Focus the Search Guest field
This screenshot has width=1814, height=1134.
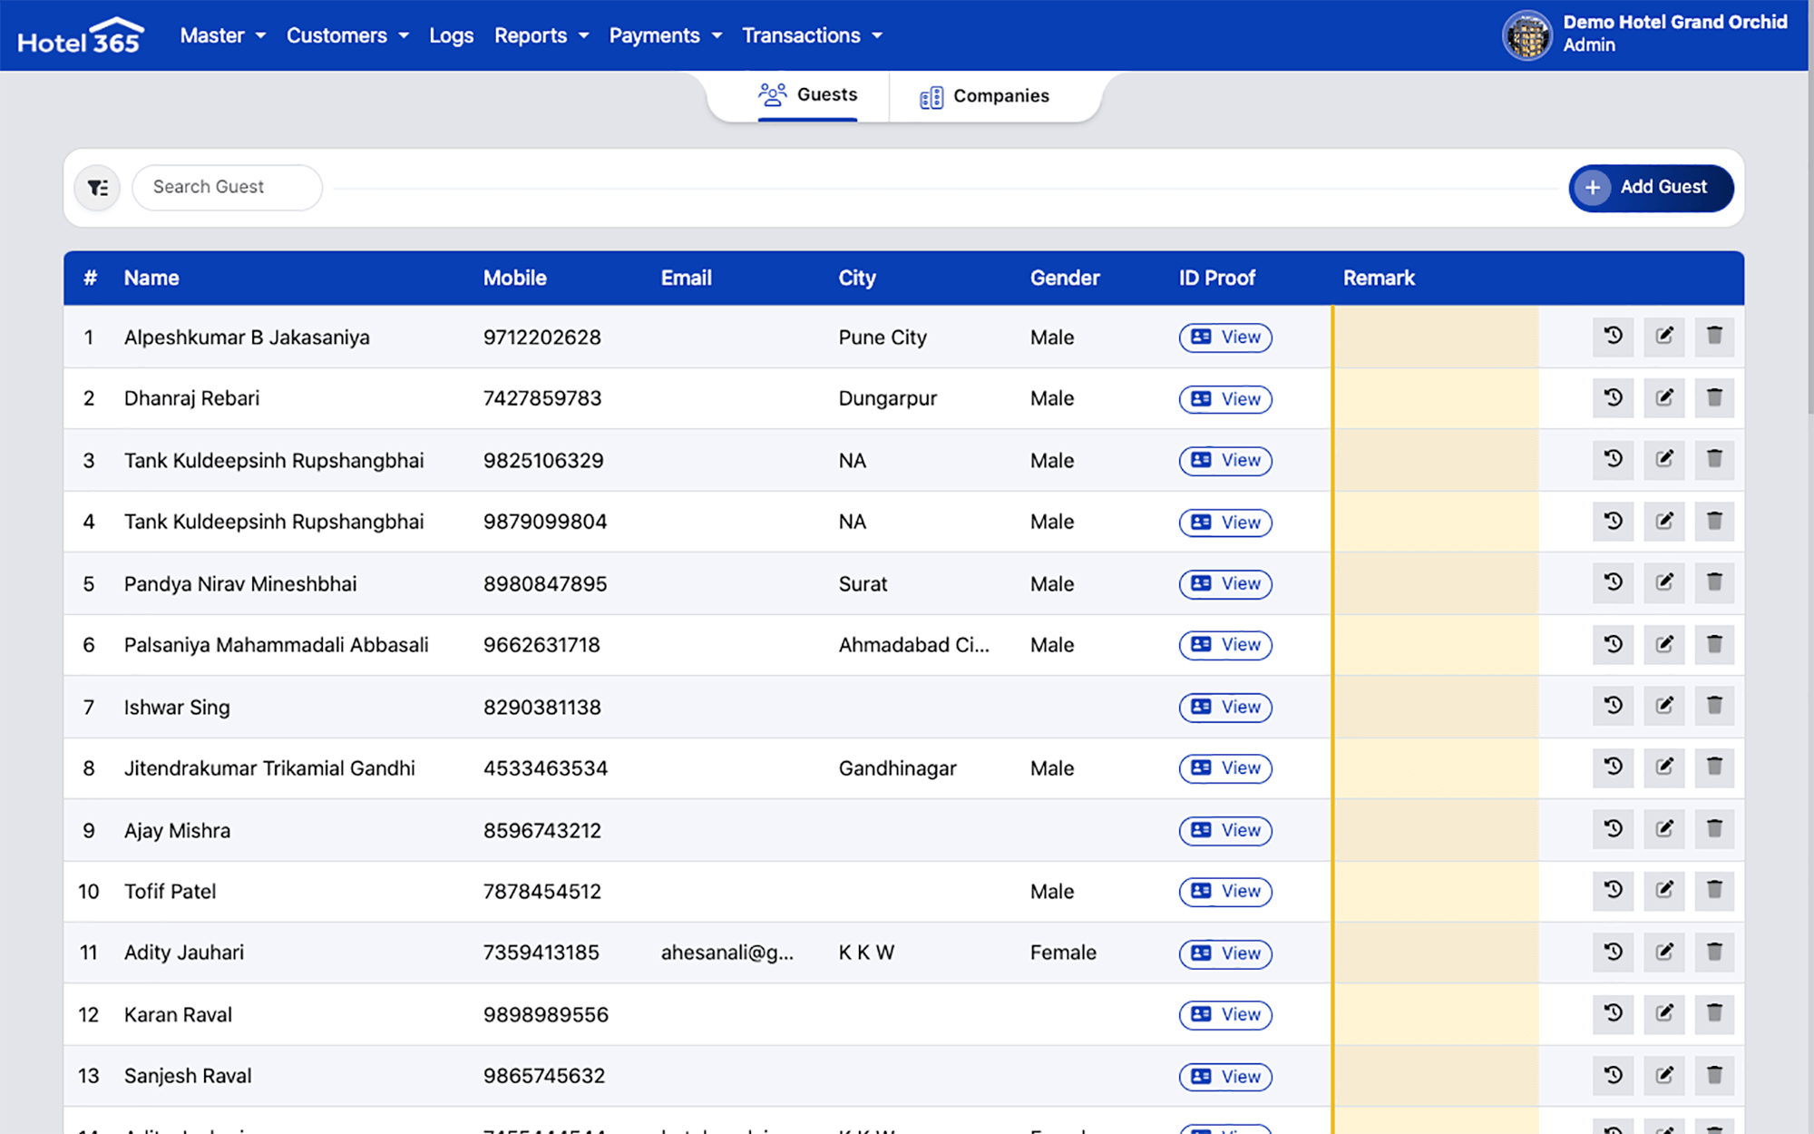click(x=228, y=187)
